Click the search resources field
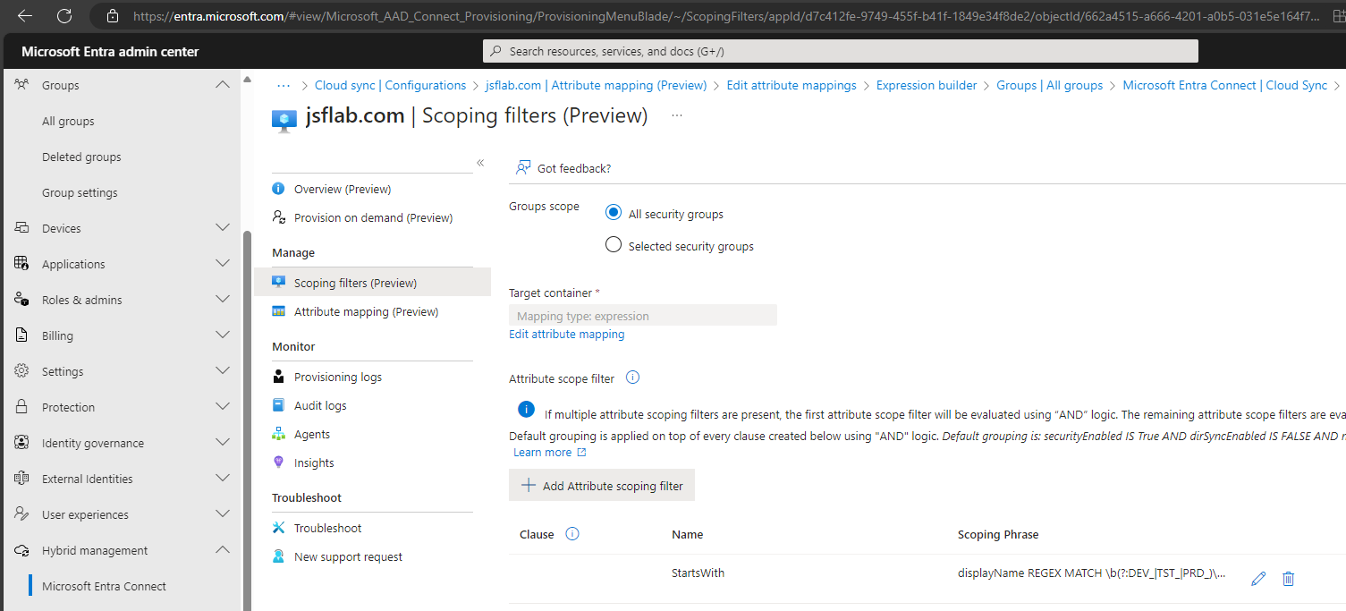This screenshot has width=1346, height=611. click(841, 51)
